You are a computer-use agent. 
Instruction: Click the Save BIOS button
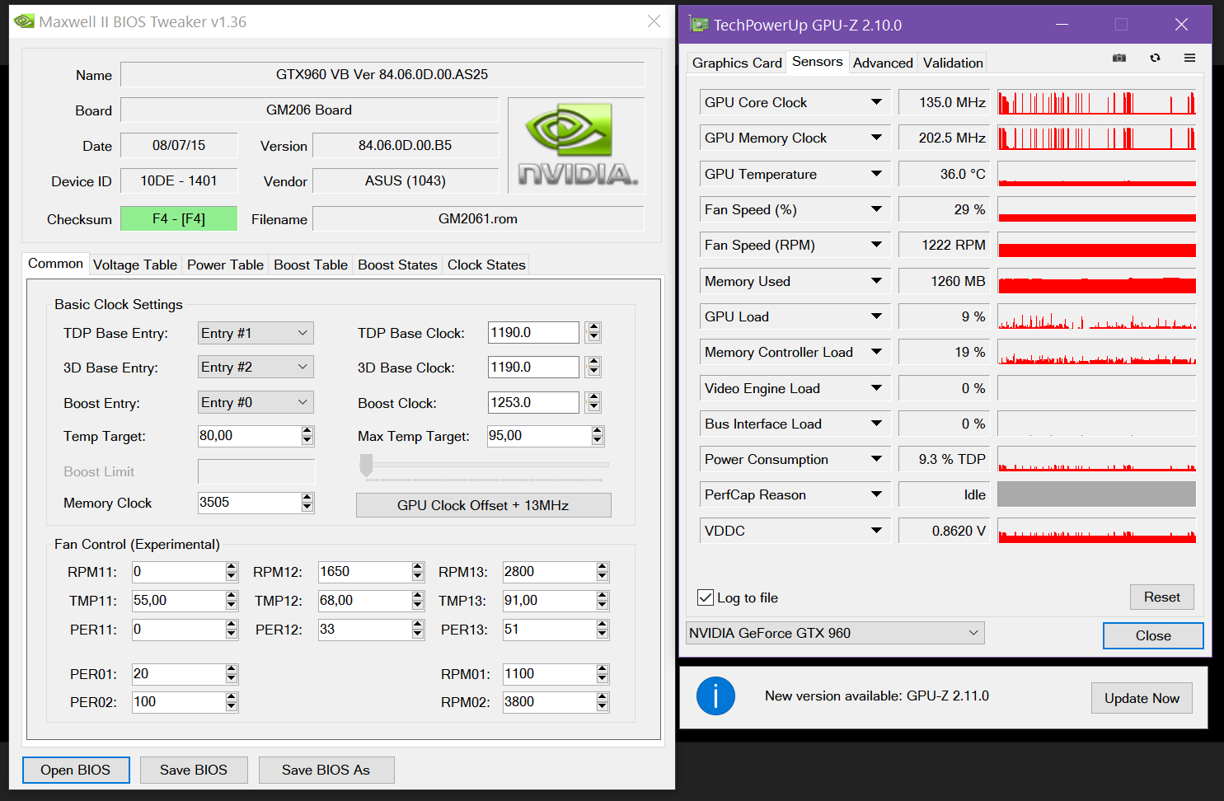(194, 770)
